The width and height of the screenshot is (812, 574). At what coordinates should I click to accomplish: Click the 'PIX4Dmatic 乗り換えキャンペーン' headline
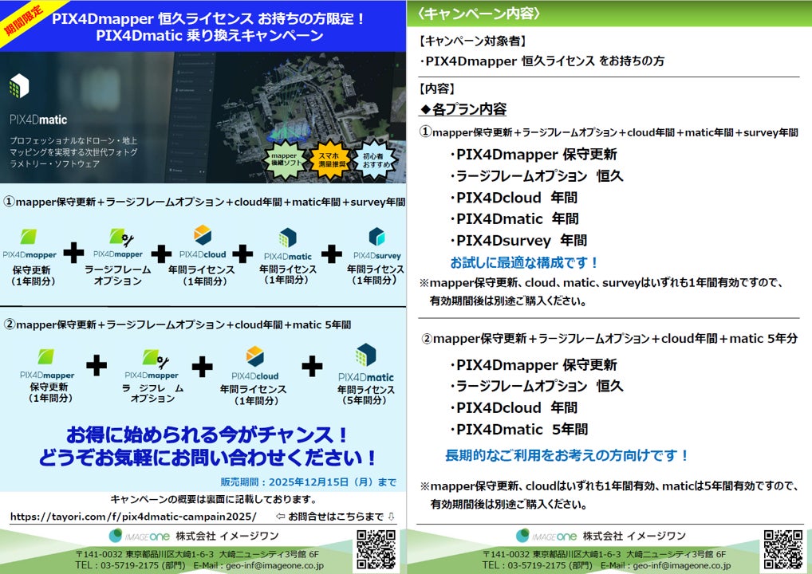(x=210, y=36)
